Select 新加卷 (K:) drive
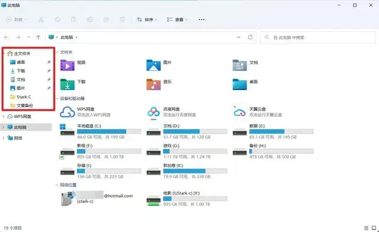 click(x=187, y=171)
